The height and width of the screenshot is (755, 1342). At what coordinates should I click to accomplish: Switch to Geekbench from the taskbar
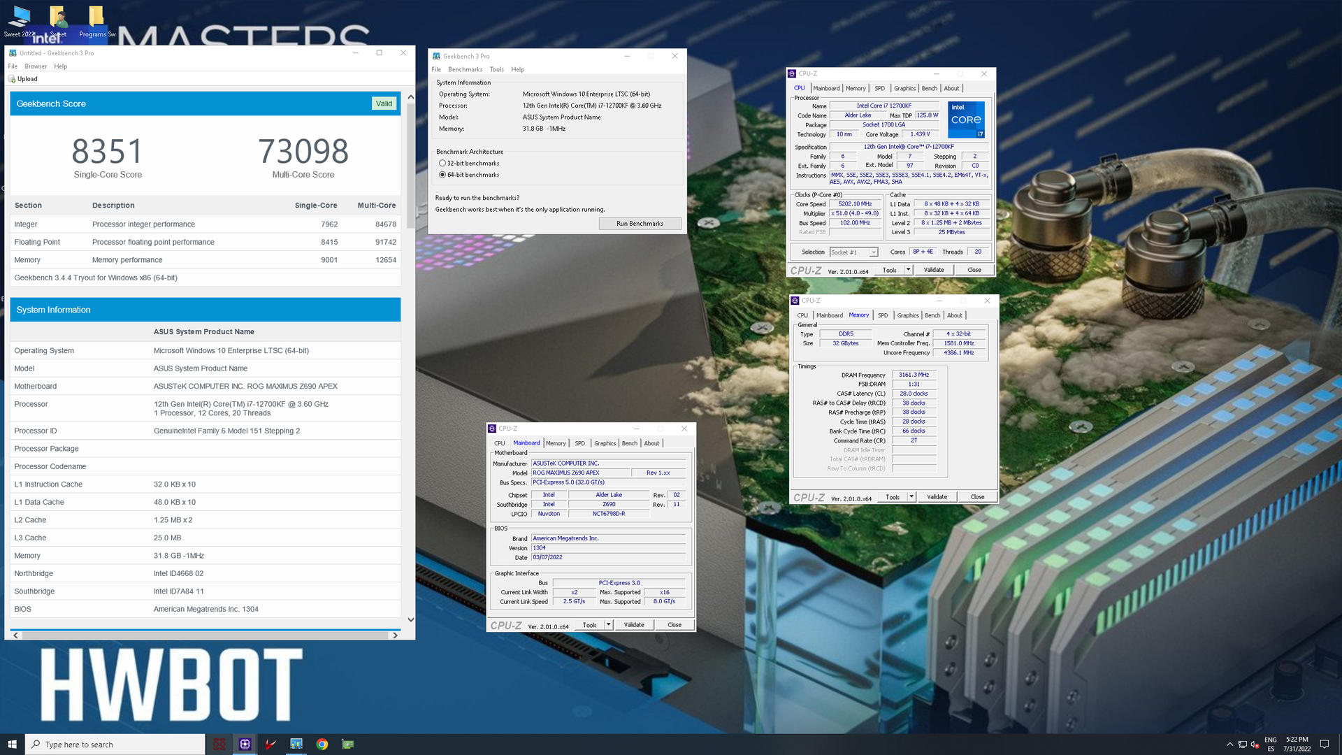(296, 745)
